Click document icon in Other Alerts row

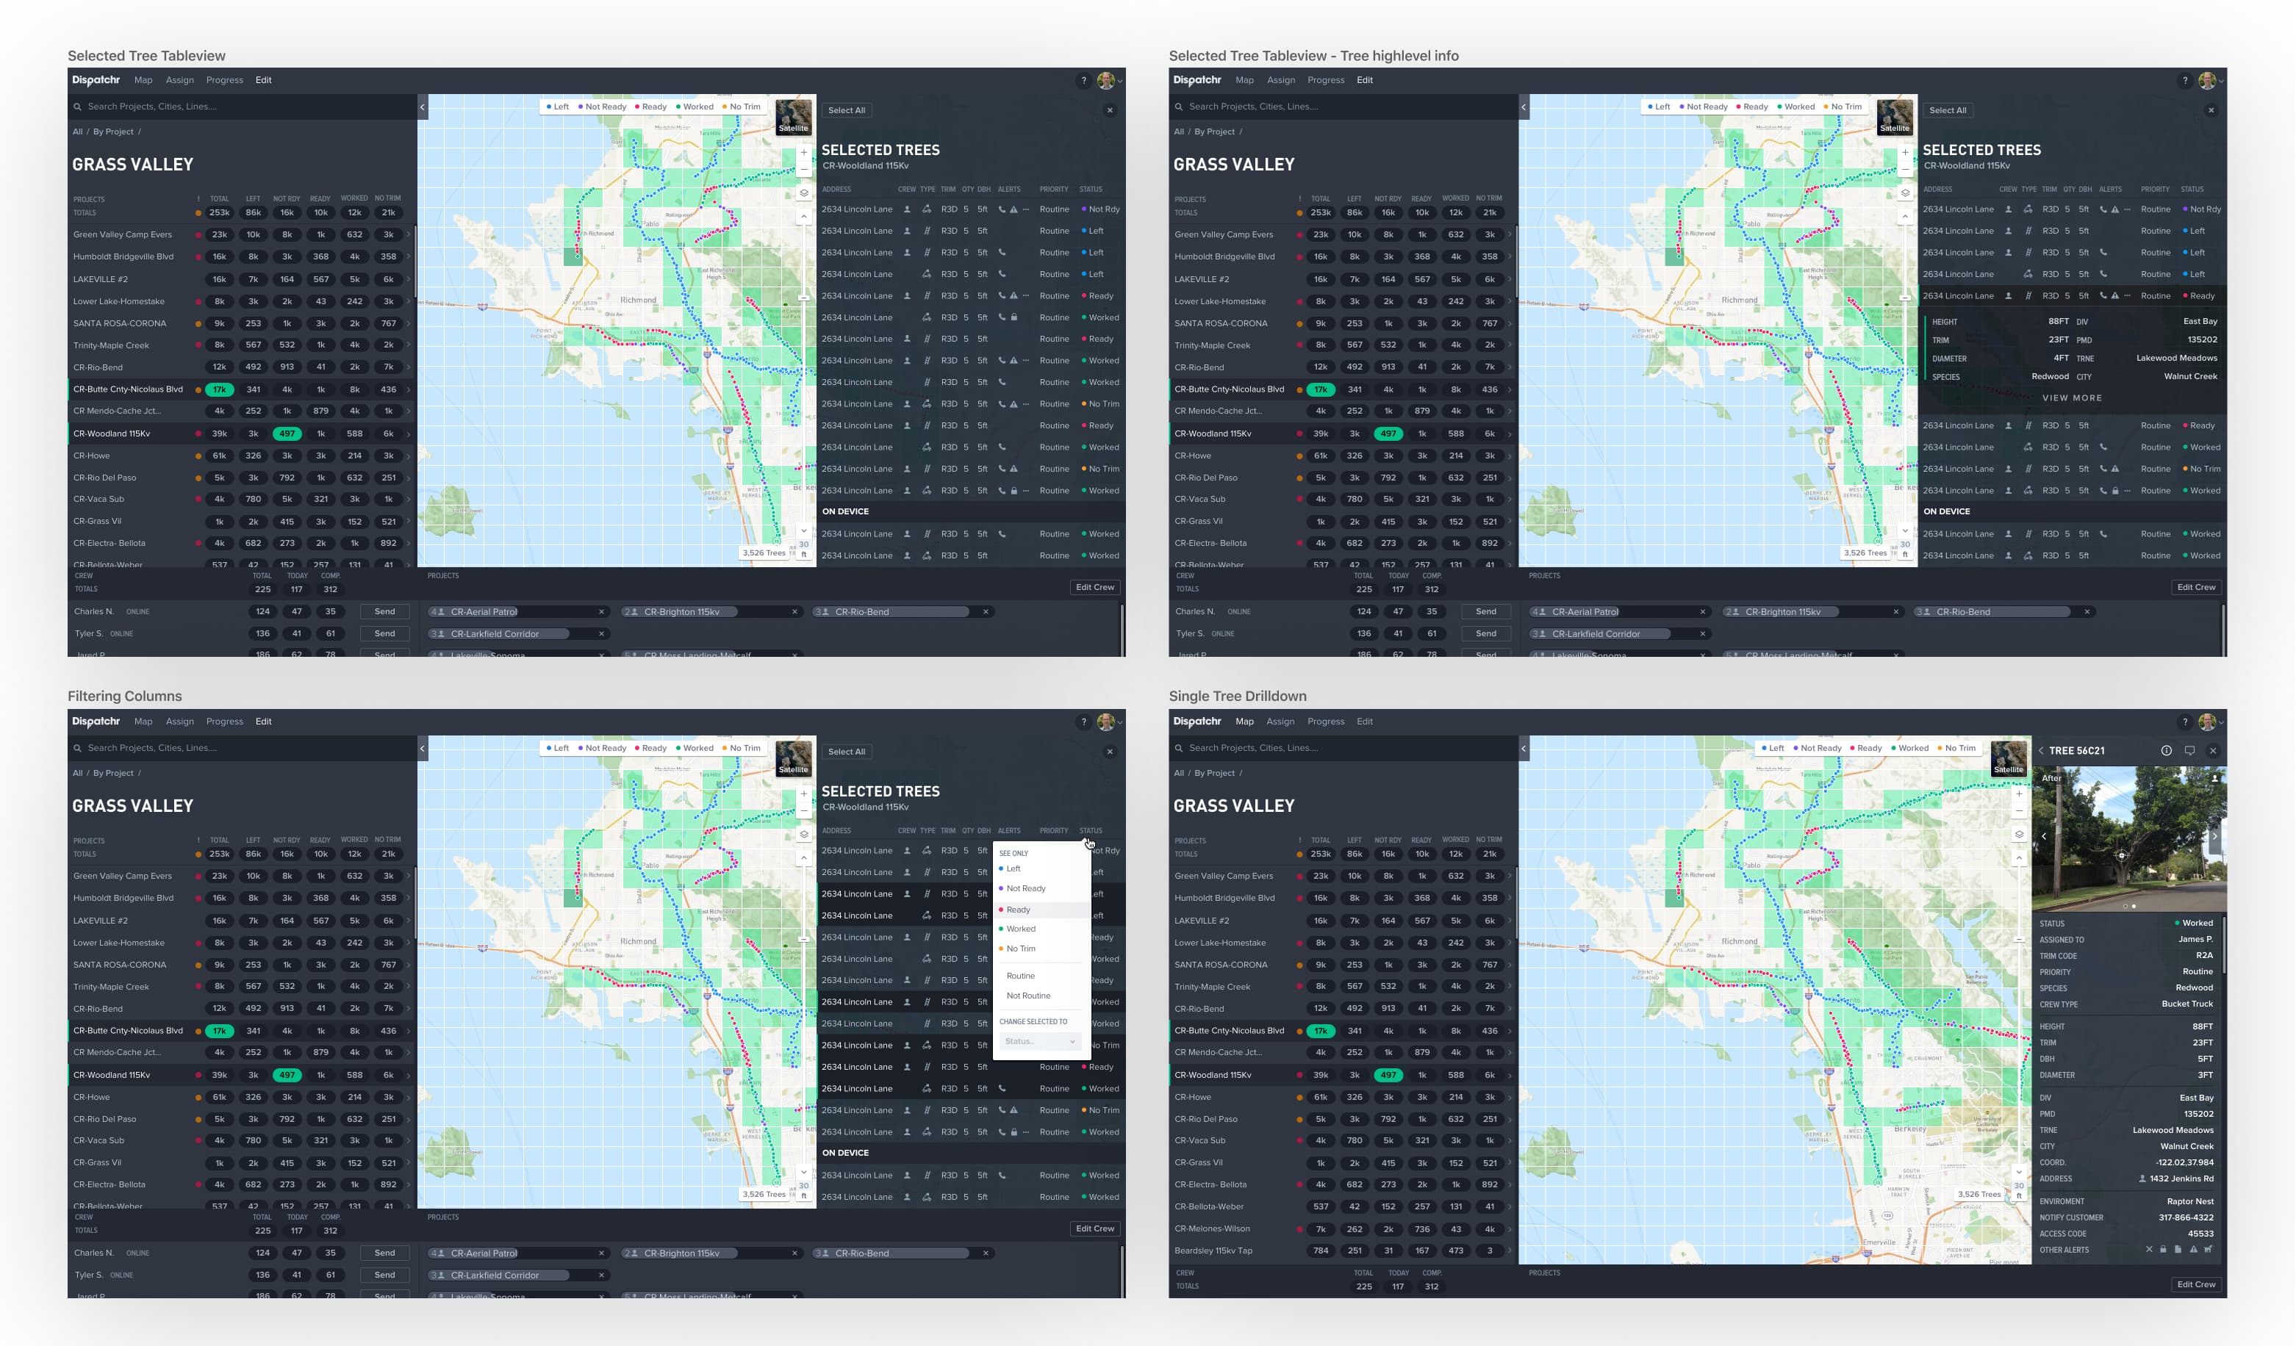(x=2178, y=1250)
